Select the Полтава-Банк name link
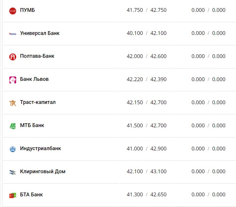 click(37, 56)
